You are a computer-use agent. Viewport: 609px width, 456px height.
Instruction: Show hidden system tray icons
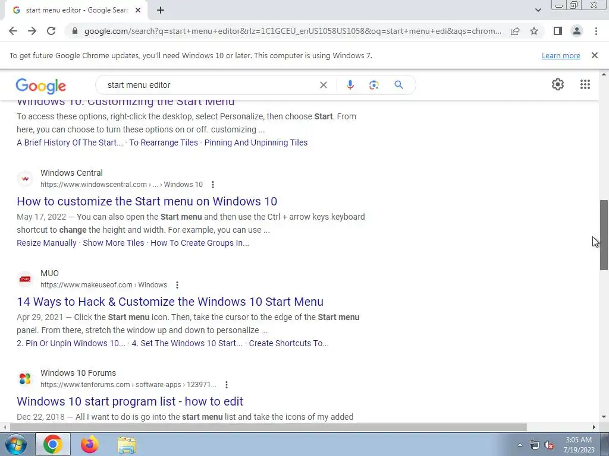[520, 445]
